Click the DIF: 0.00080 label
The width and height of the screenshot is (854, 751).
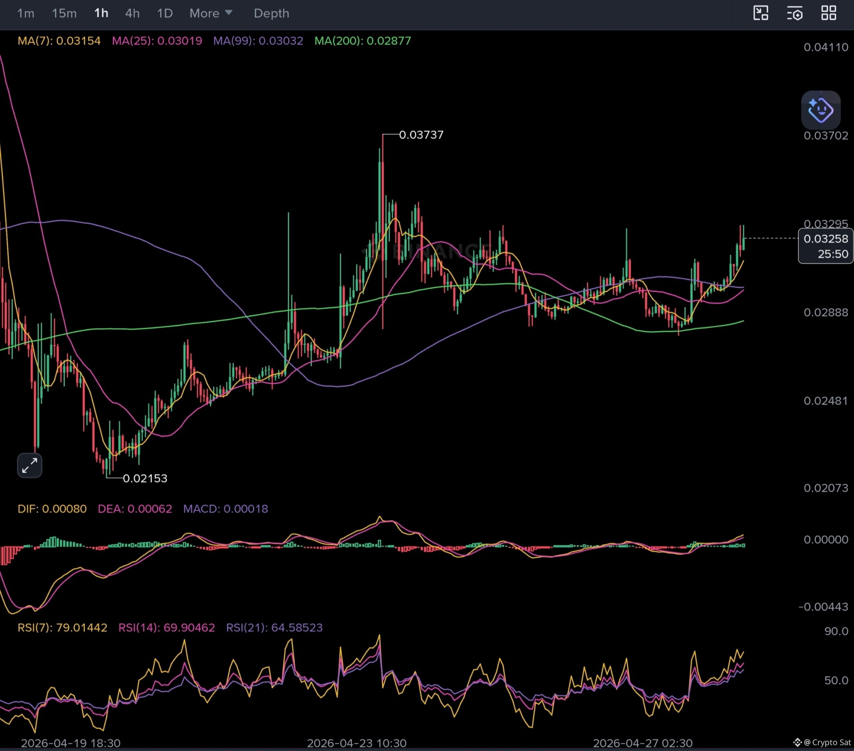click(x=52, y=509)
